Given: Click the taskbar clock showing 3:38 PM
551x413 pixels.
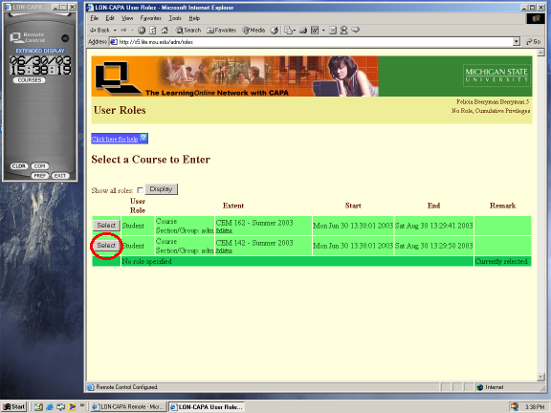Looking at the screenshot, I should click(535, 406).
